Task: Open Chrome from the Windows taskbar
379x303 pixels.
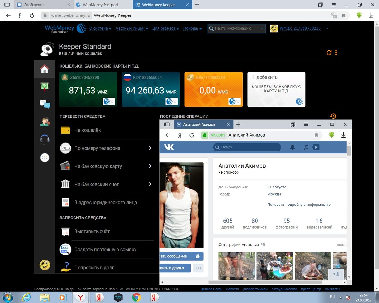Action: point(136,297)
